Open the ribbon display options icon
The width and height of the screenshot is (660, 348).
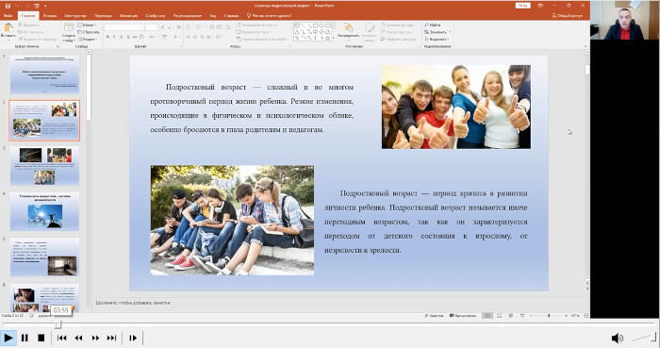tap(541, 6)
